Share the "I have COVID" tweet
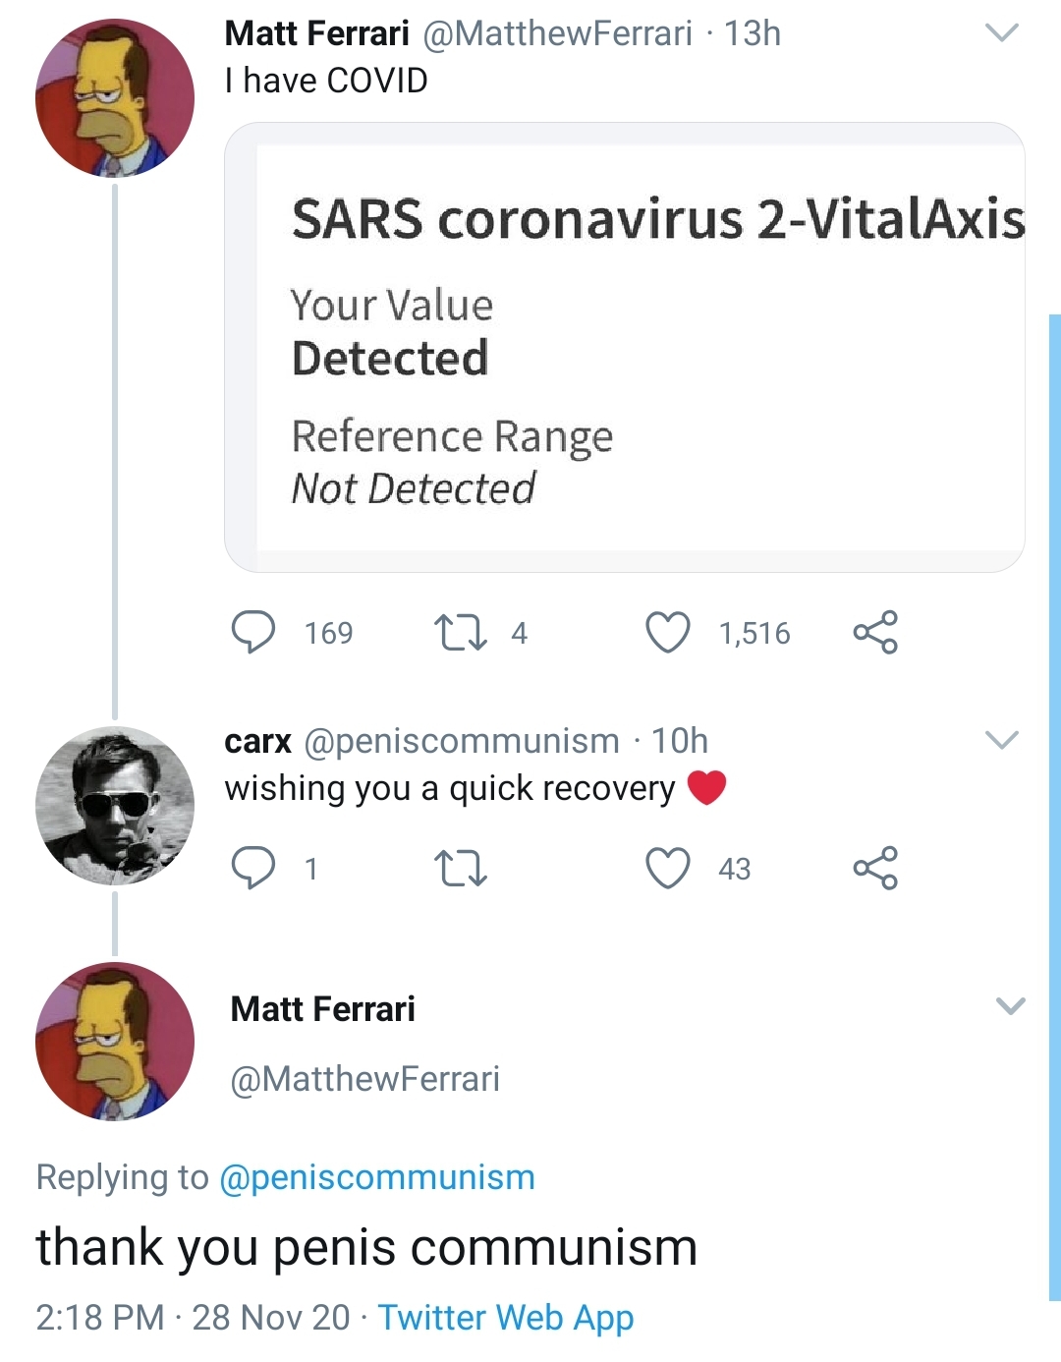Viewport: 1061px width, 1362px height. 875,632
